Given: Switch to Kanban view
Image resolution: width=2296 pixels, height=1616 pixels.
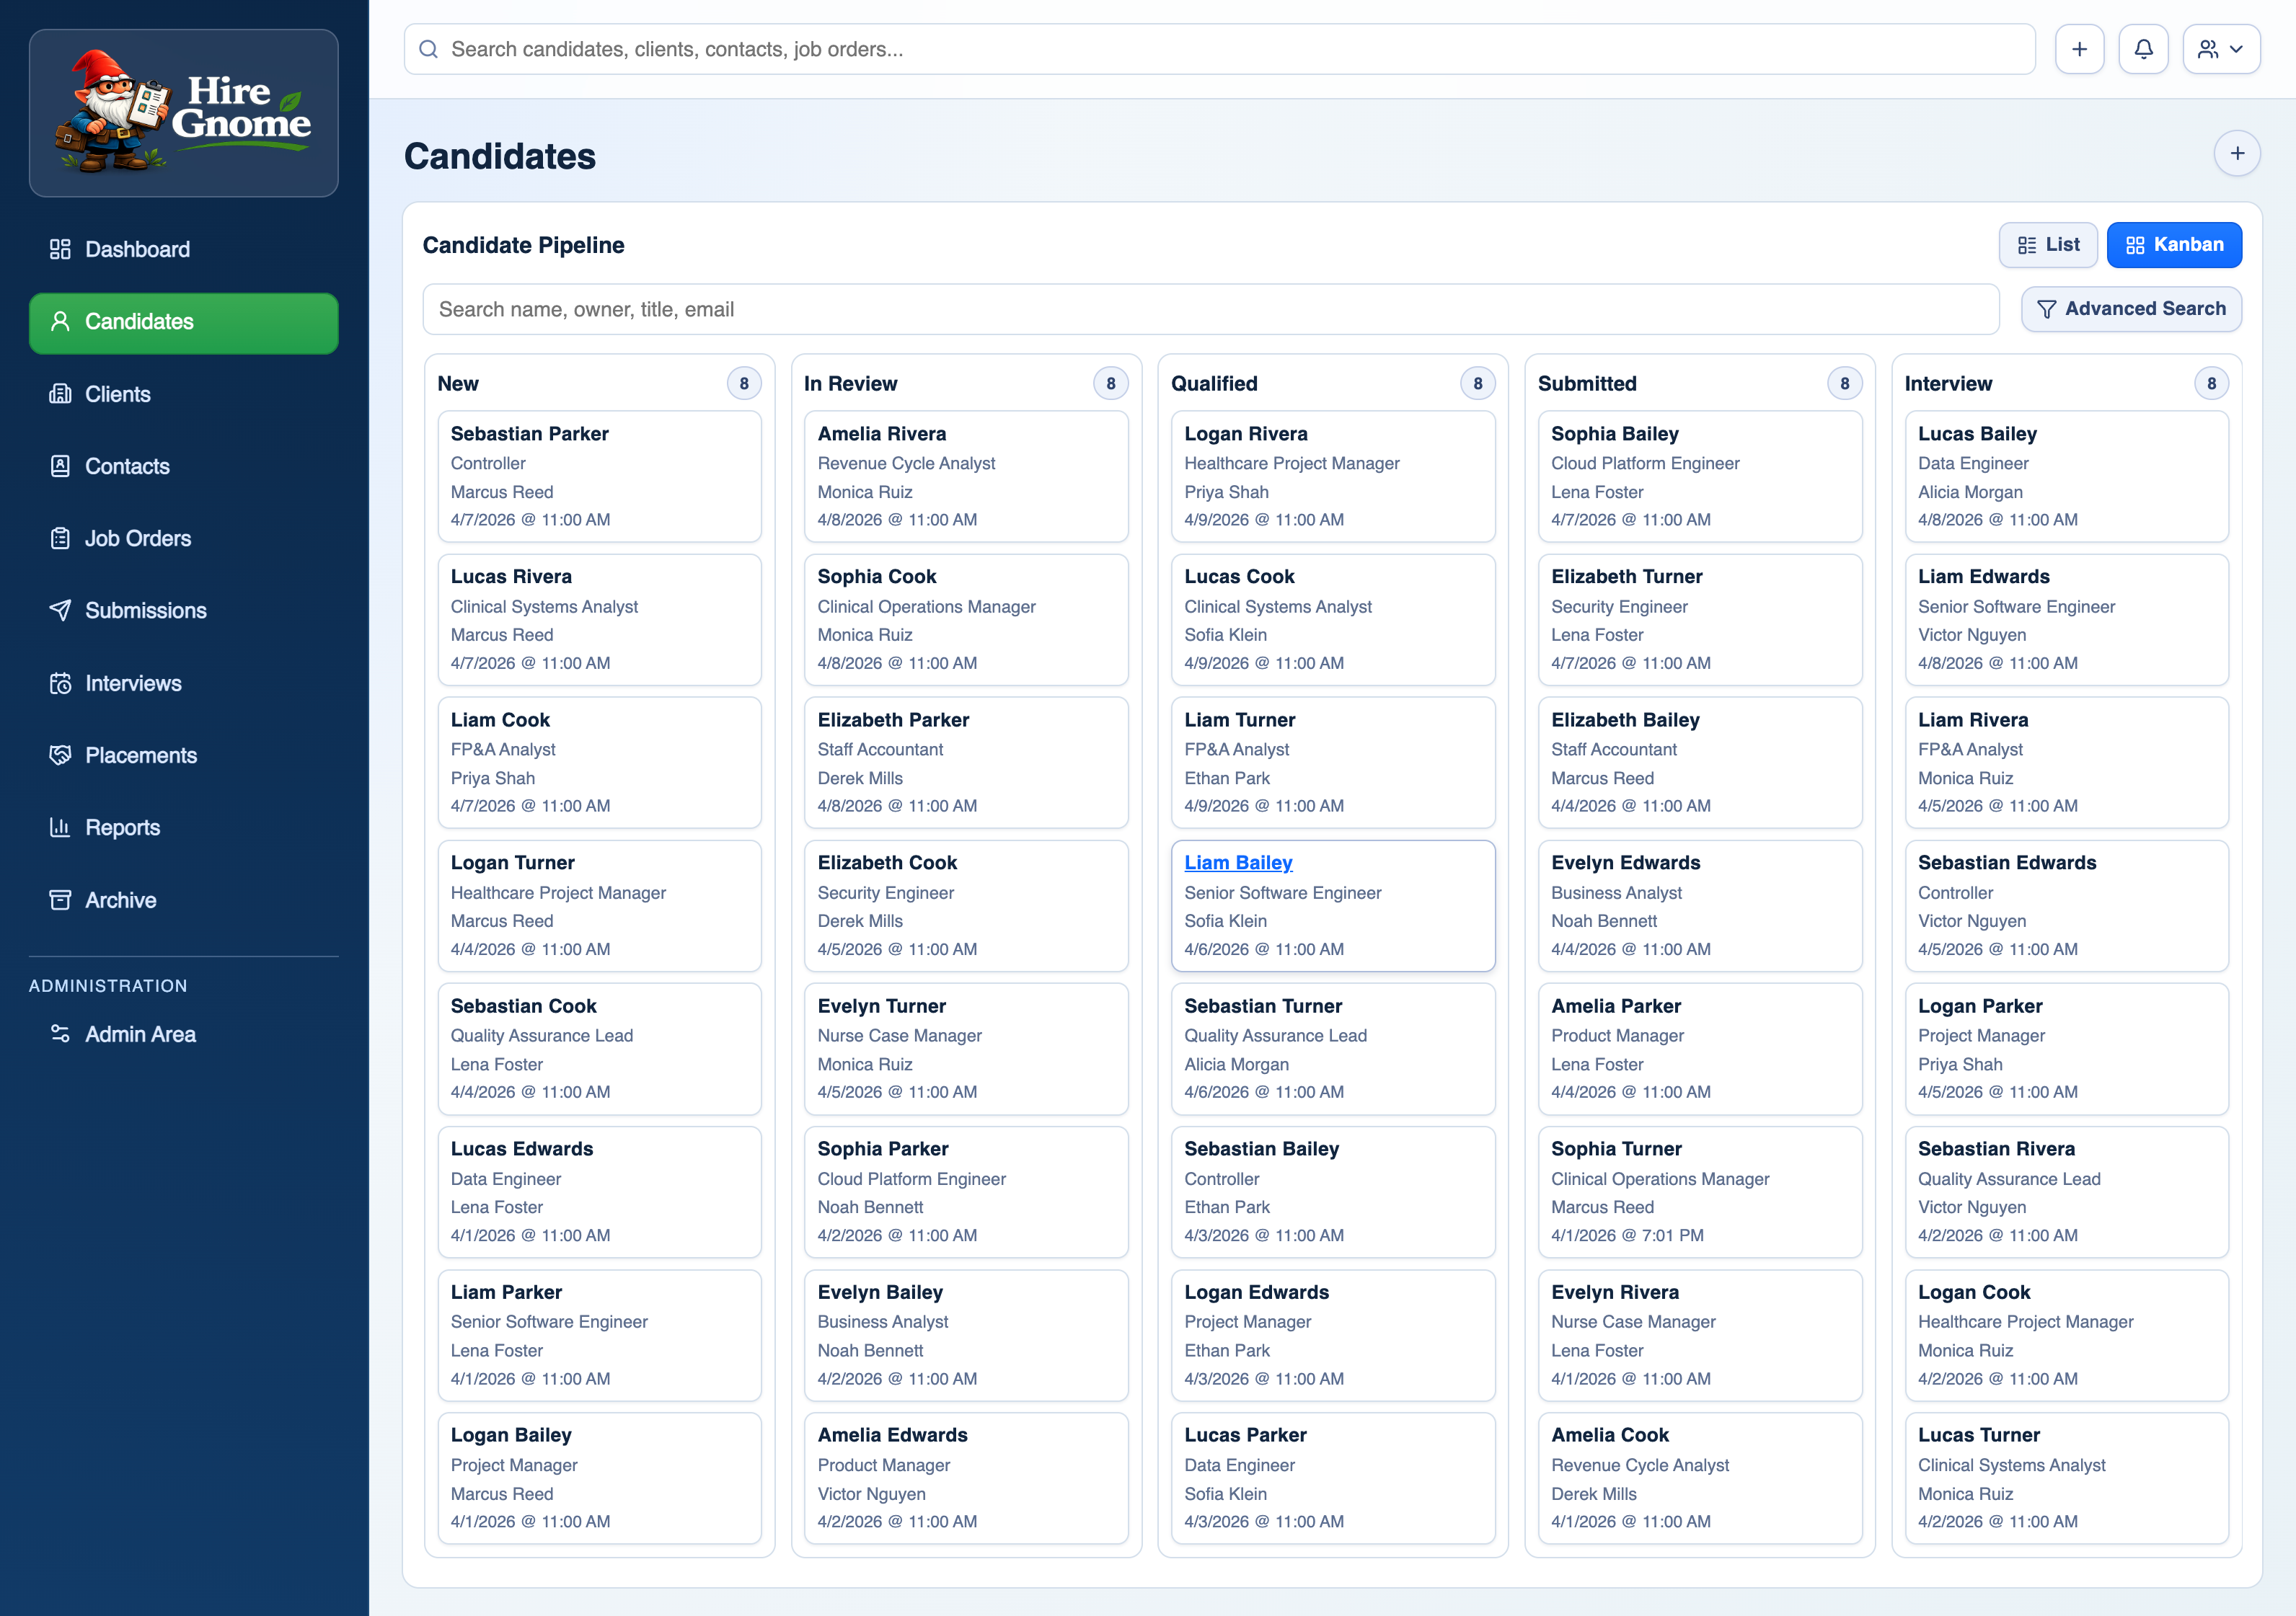Looking at the screenshot, I should pyautogui.click(x=2173, y=245).
